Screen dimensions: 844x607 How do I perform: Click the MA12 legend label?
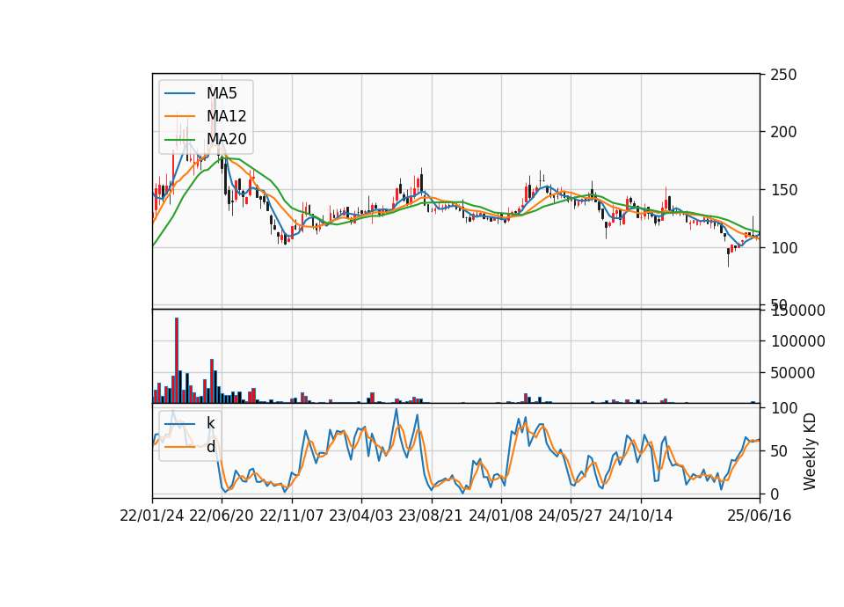226,116
